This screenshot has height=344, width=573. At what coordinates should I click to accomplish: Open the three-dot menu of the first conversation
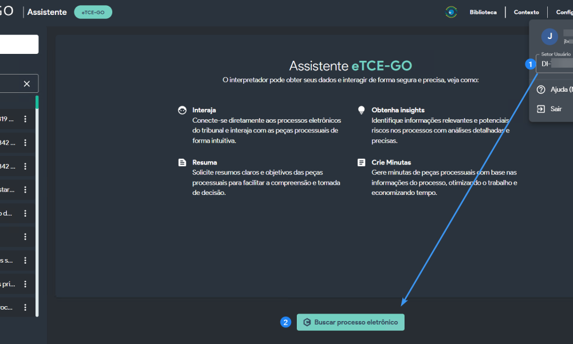25,119
